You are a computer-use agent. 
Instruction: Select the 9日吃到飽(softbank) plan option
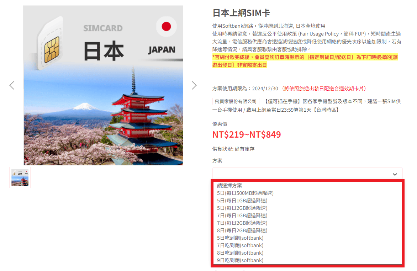[x=241, y=260]
